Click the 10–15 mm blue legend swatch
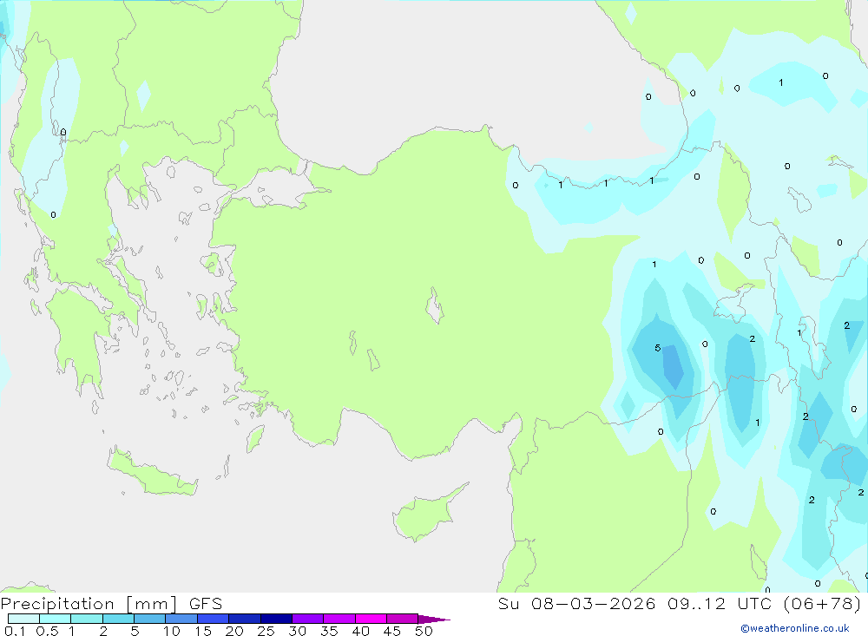Viewport: 868px width, 636px height. pos(181,619)
